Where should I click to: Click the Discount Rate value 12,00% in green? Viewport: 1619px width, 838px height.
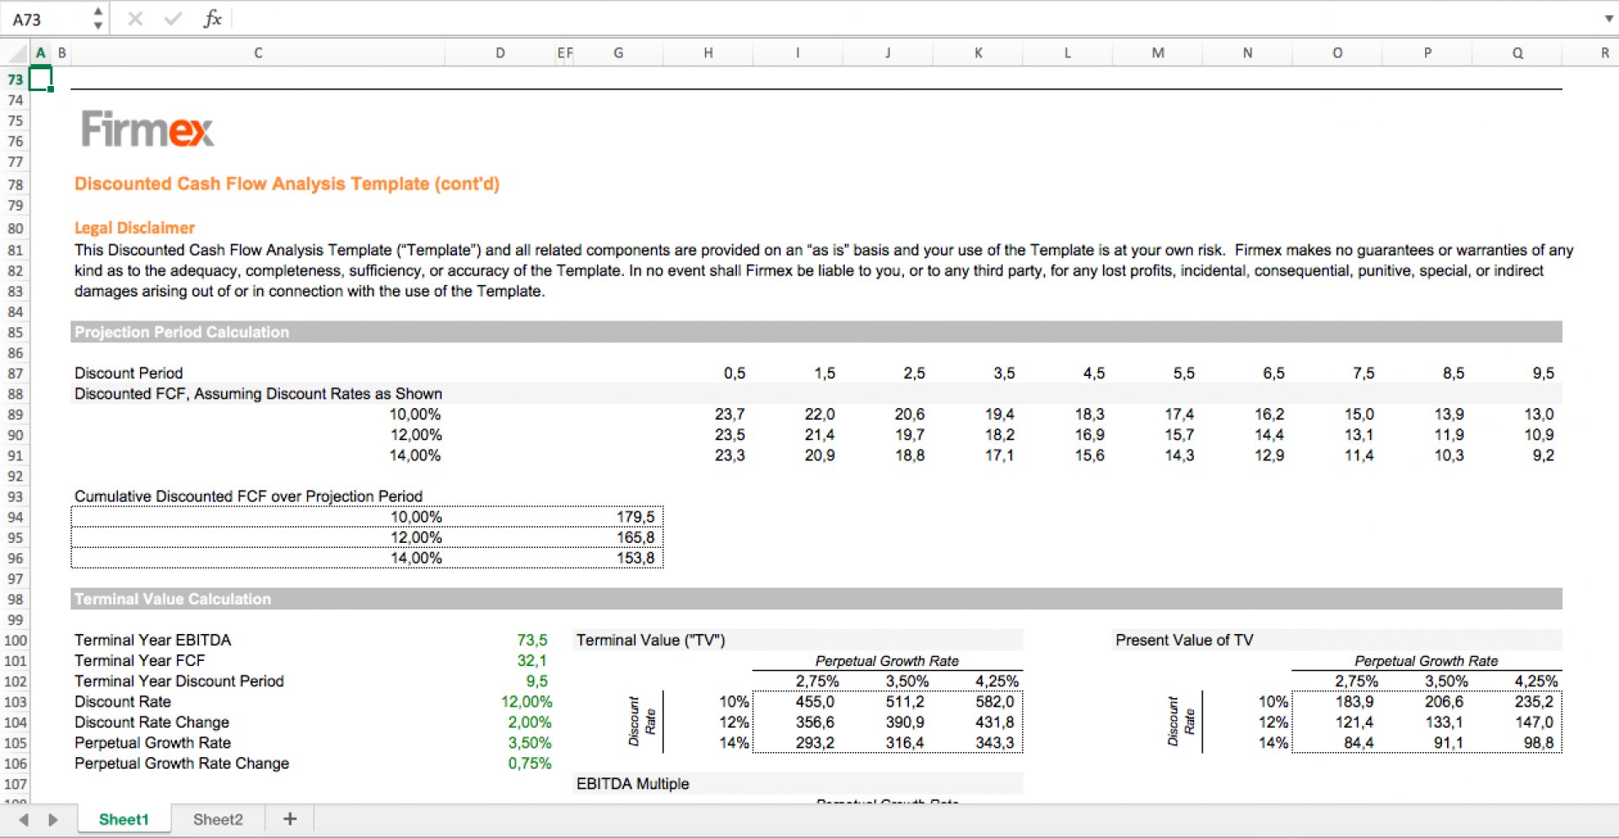coord(527,701)
